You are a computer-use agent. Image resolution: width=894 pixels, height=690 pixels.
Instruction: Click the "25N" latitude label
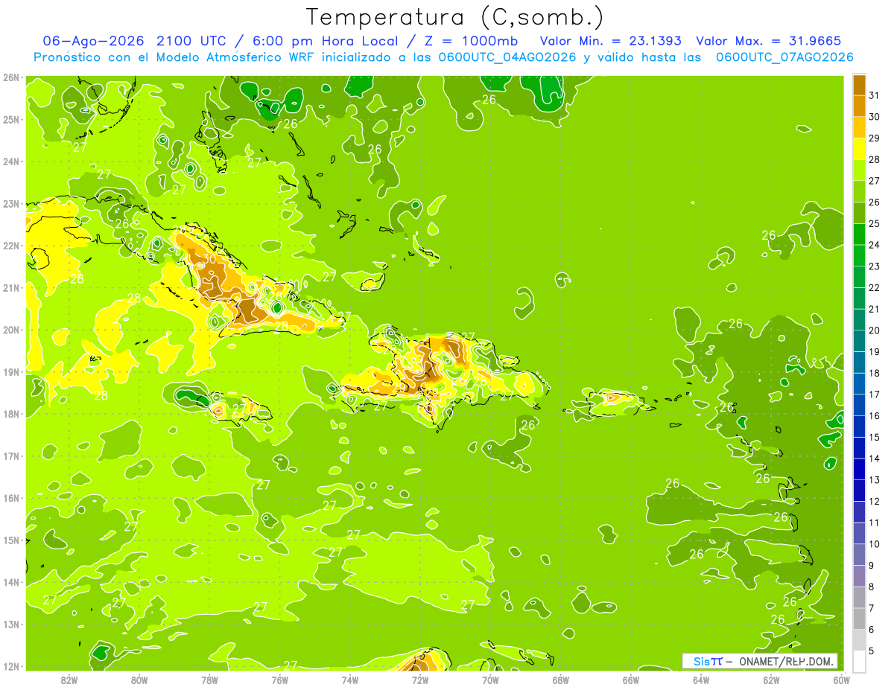(x=11, y=119)
